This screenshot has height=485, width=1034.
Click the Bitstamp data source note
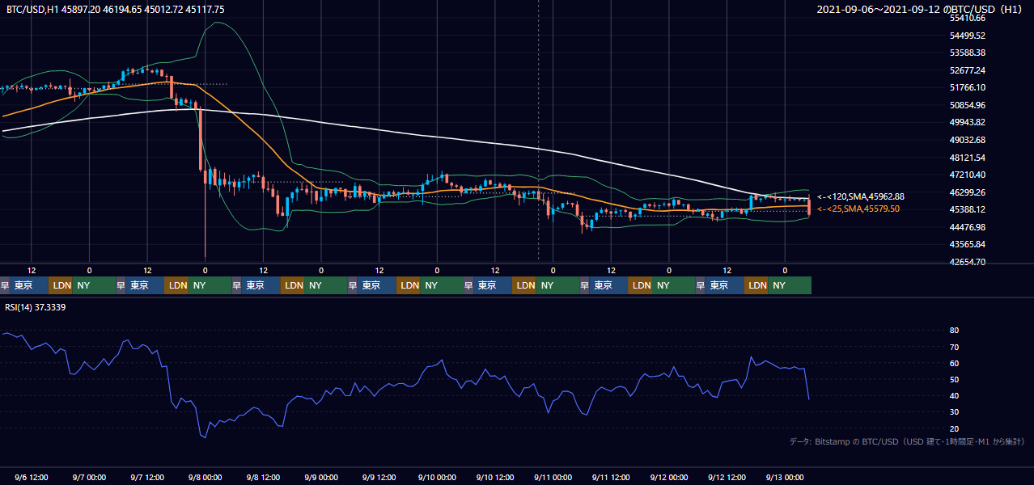(x=907, y=441)
